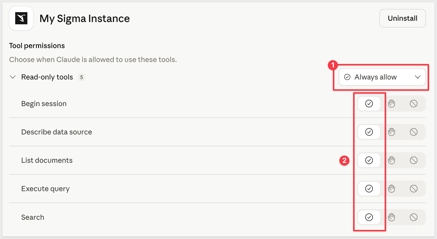Collapse the Read-only tools section
This screenshot has width=437, height=239.
tap(13, 77)
